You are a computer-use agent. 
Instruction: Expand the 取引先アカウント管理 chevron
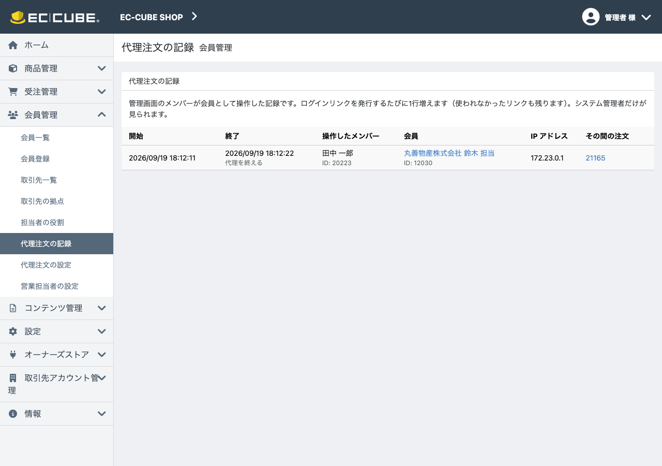102,378
